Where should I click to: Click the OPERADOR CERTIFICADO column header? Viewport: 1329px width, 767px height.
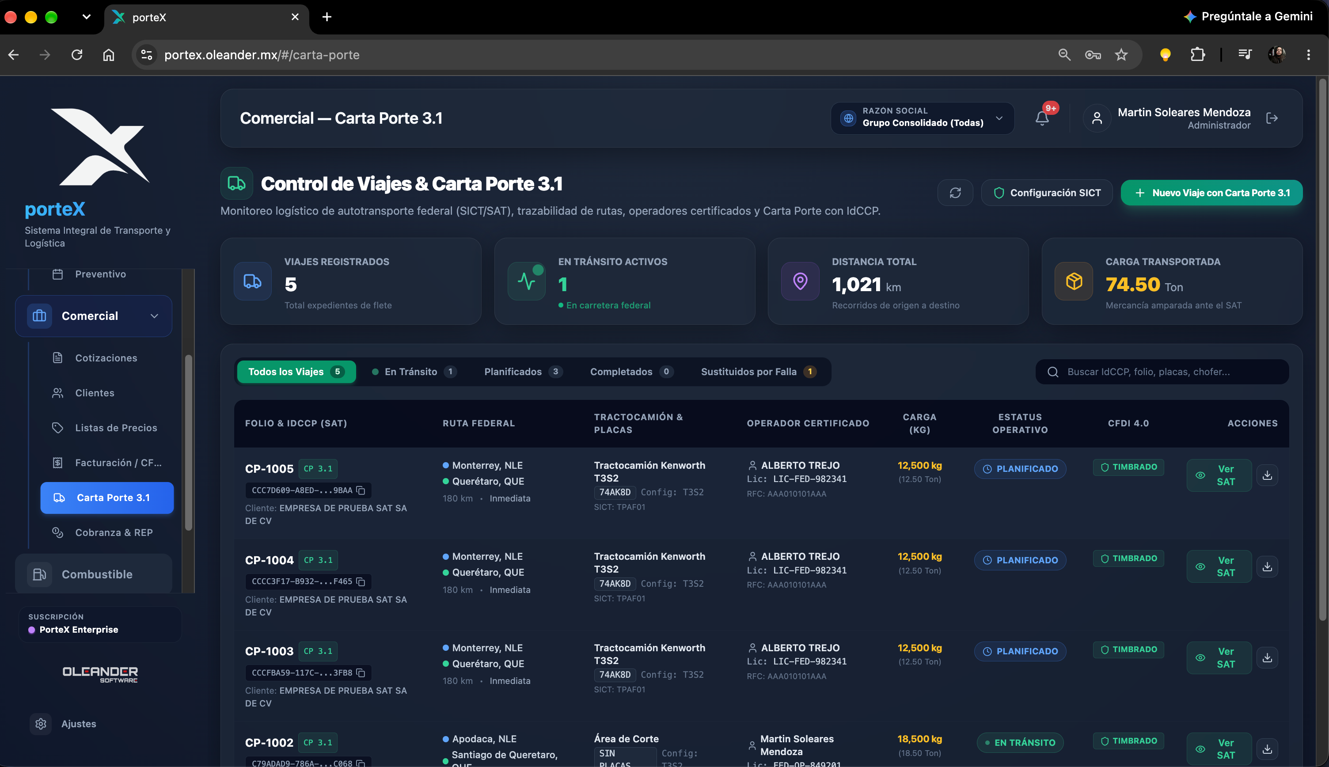[808, 424]
